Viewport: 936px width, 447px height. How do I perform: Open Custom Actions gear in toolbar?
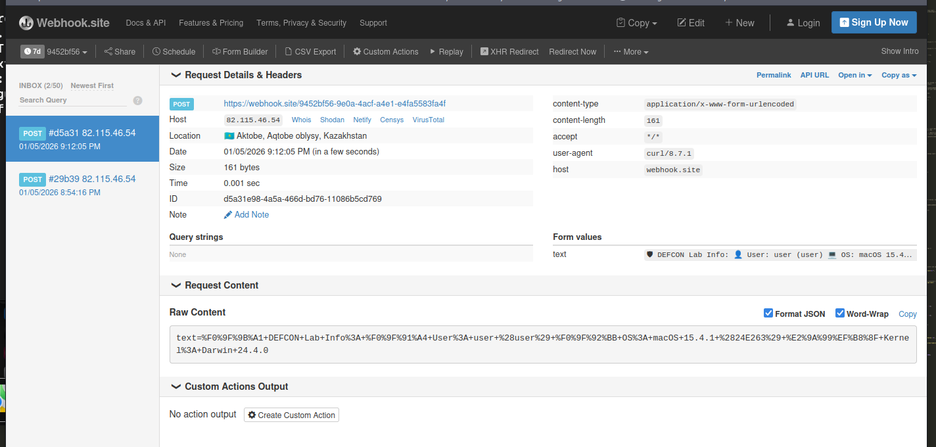[x=357, y=51]
